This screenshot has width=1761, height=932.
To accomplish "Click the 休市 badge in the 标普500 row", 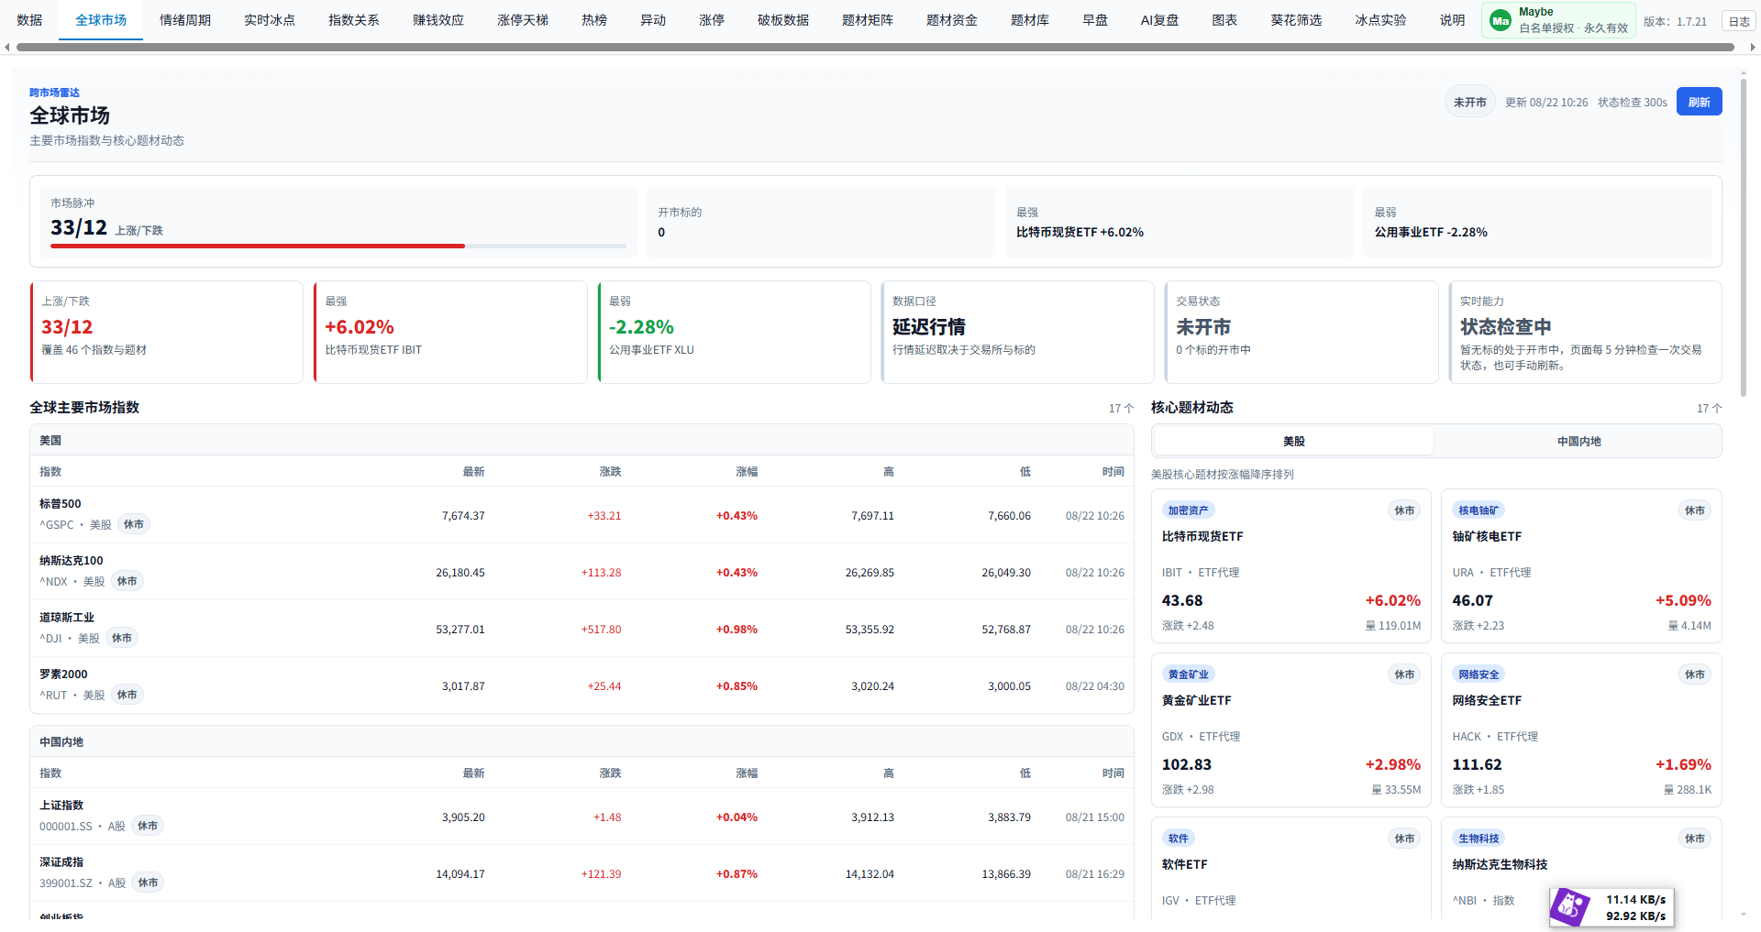I will pos(134,524).
